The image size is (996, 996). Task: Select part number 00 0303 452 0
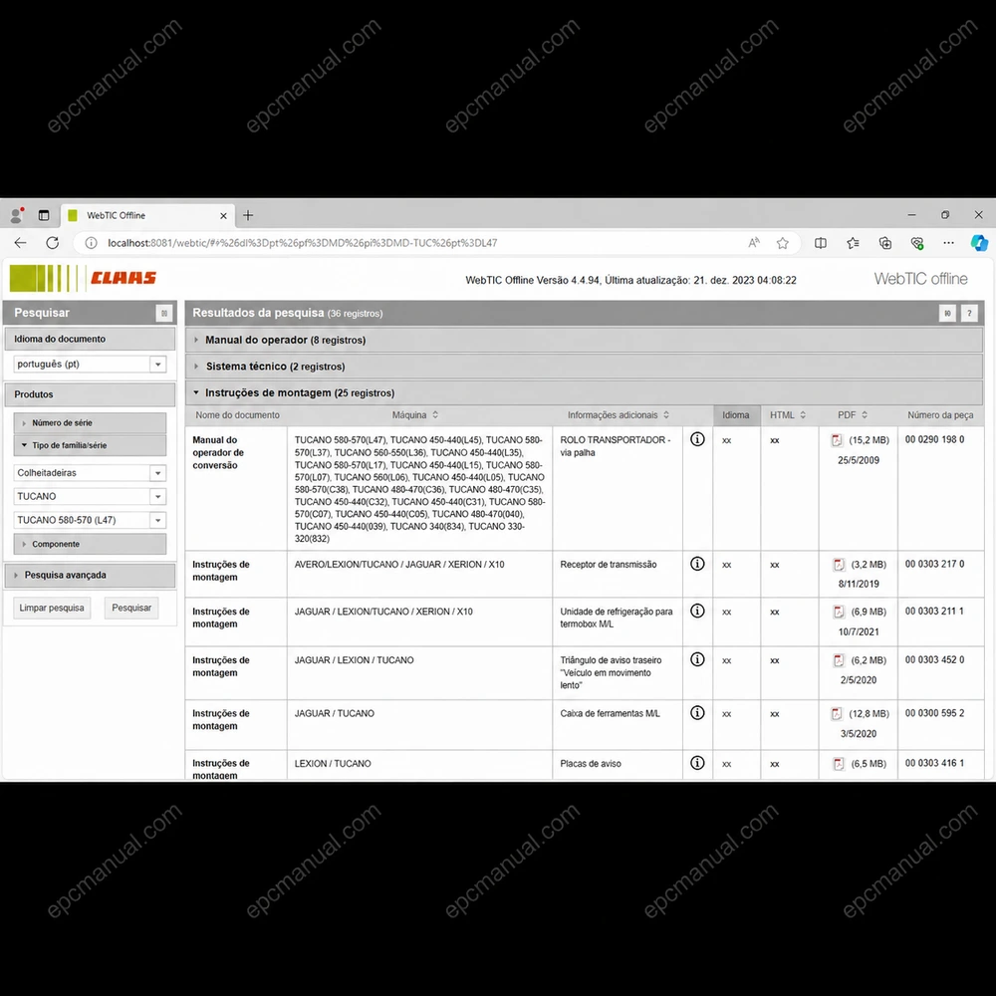[934, 659]
